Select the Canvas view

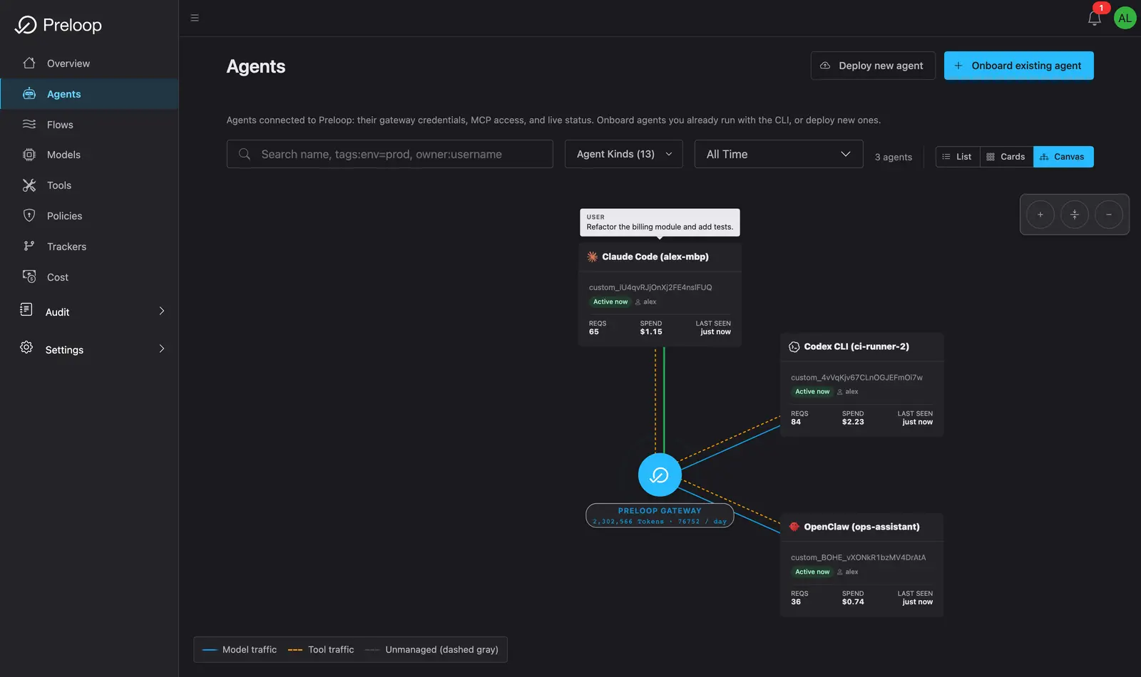(1063, 157)
